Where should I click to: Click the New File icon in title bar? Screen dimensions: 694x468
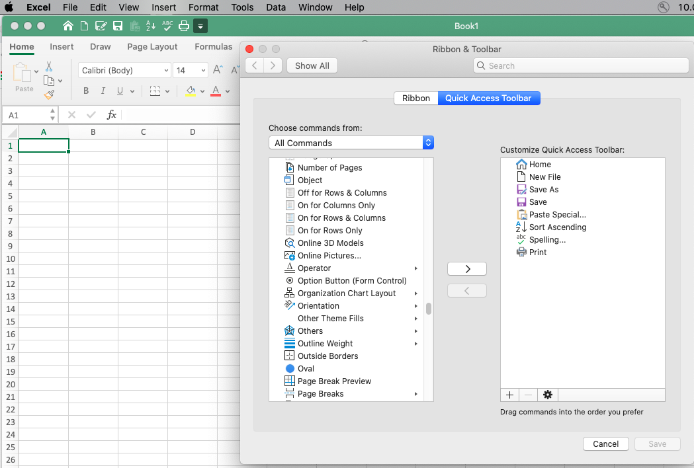click(x=84, y=26)
